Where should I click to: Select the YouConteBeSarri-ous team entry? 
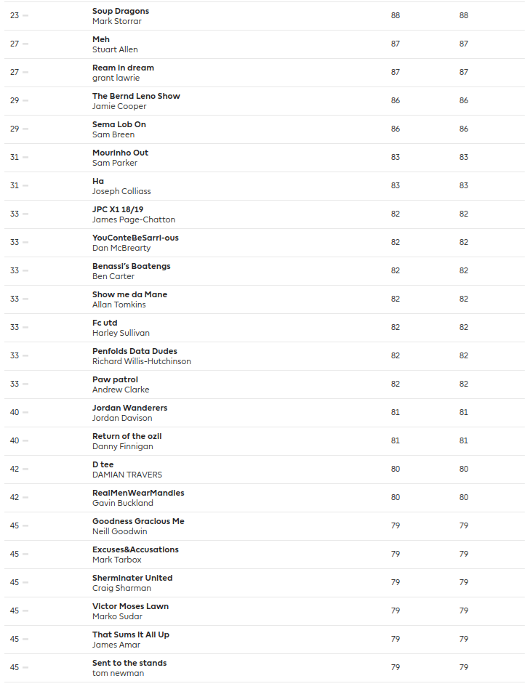click(x=135, y=238)
